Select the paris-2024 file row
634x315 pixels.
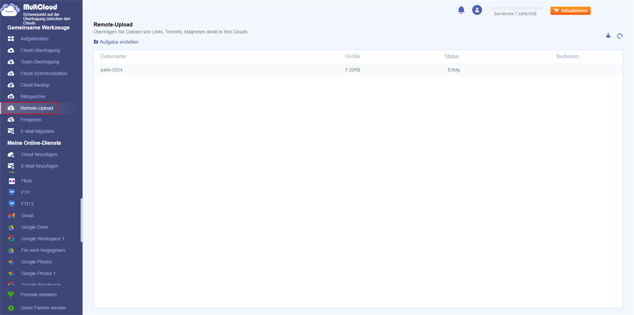(358, 70)
